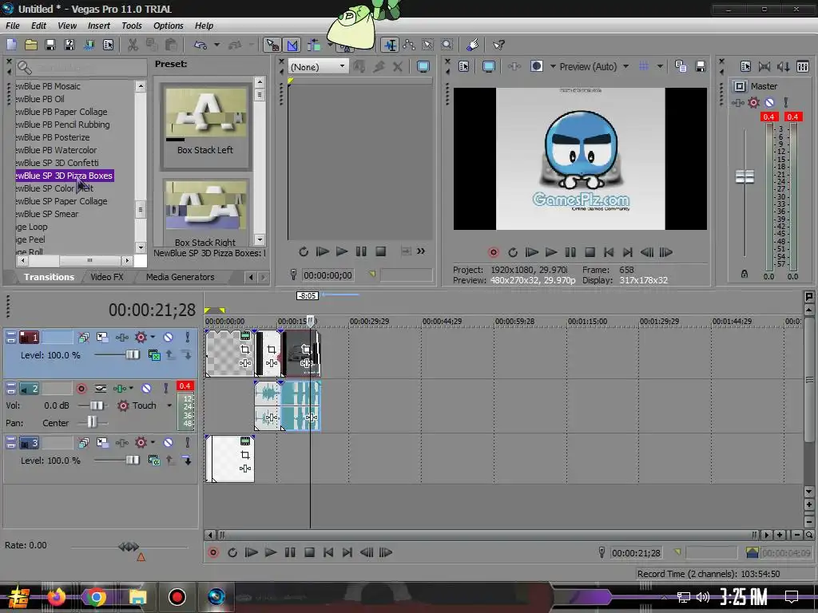The height and width of the screenshot is (613, 818).
Task: Save the project with the floppy disk icon
Action: pos(50,45)
